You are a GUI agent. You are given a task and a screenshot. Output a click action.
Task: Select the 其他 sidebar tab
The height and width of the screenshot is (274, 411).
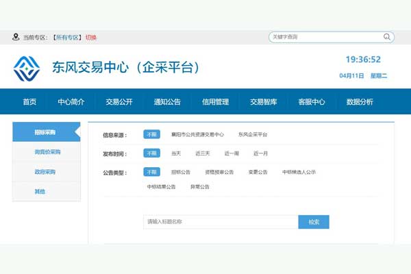(x=47, y=191)
